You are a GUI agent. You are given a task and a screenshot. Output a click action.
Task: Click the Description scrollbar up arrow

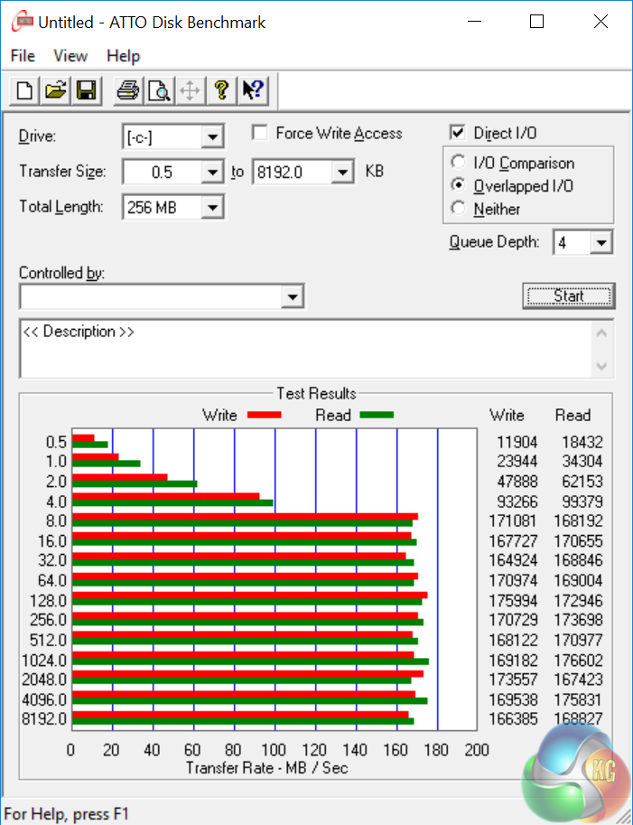click(602, 333)
